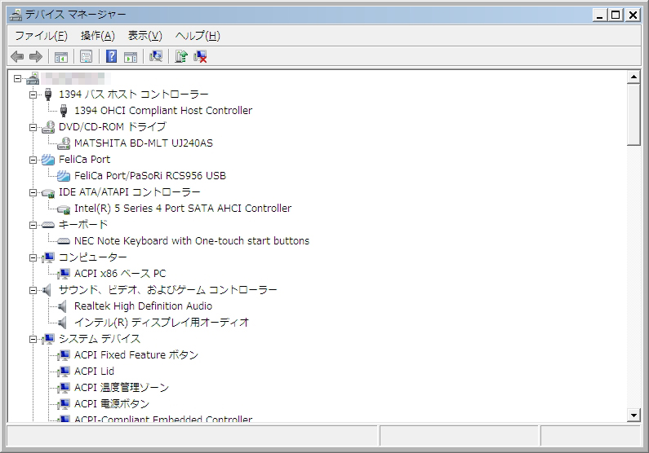Click Uninstall device icon with red X
The image size is (649, 453).
tap(200, 56)
